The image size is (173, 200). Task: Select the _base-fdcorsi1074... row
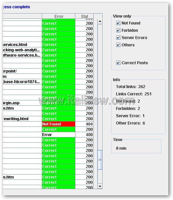(x=48, y=82)
